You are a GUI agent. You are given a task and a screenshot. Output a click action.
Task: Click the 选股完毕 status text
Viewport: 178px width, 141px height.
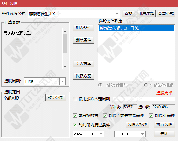tap(165, 93)
